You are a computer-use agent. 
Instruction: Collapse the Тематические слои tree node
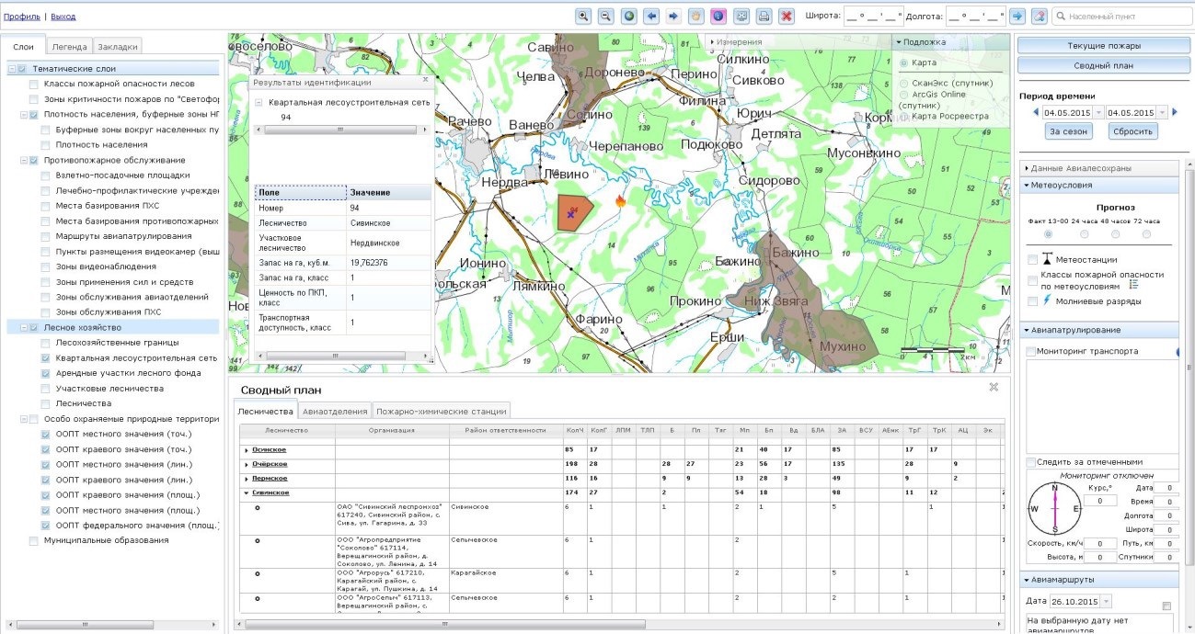[x=12, y=69]
